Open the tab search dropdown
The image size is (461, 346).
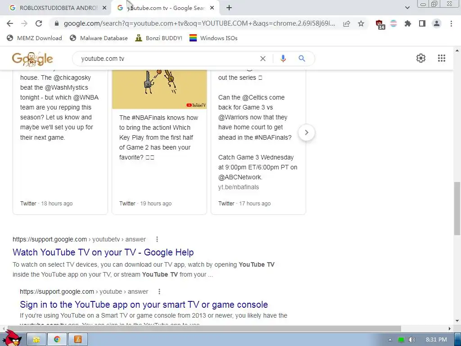tap(407, 8)
